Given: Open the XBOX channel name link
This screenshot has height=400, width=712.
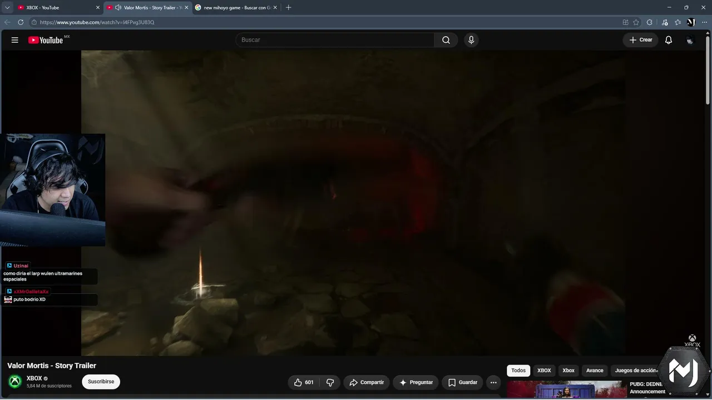Looking at the screenshot, I should tap(34, 378).
